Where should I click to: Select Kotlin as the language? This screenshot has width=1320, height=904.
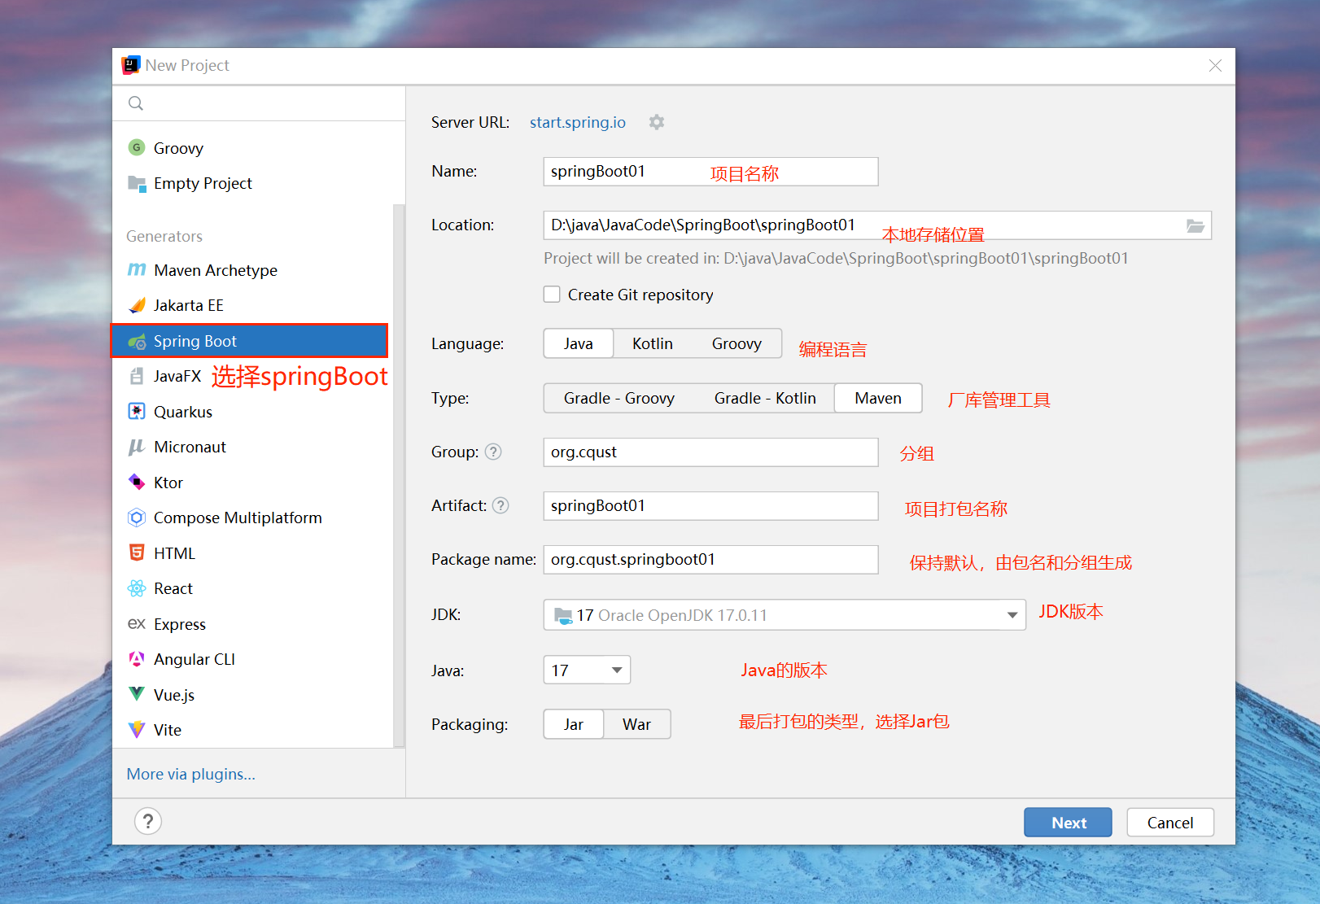(x=653, y=343)
